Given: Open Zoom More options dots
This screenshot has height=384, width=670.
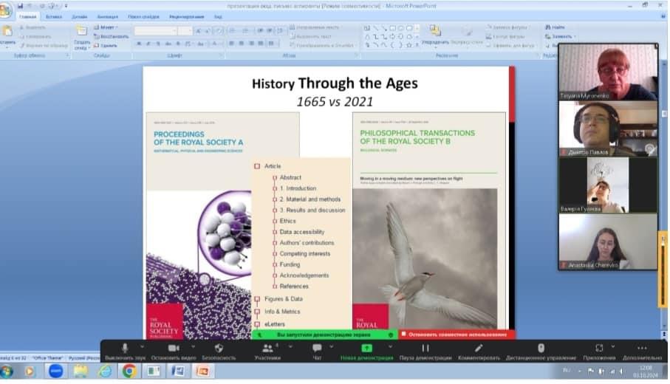Looking at the screenshot, I should click(642, 348).
